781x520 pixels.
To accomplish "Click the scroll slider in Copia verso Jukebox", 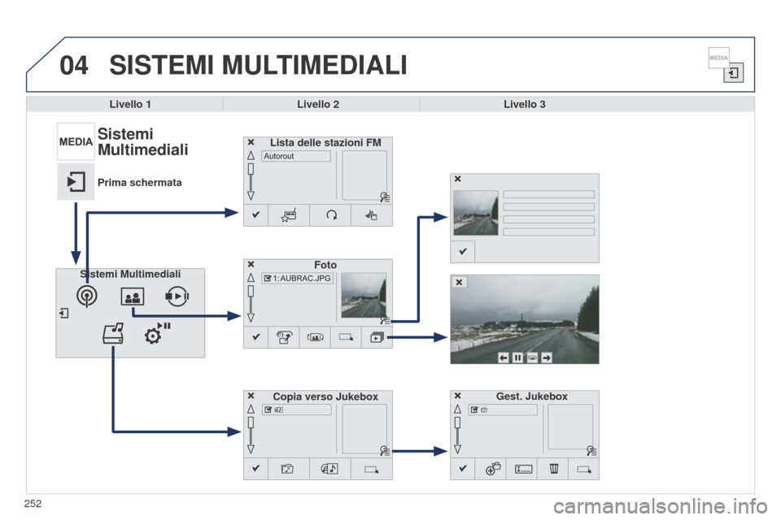I will pyautogui.click(x=251, y=422).
